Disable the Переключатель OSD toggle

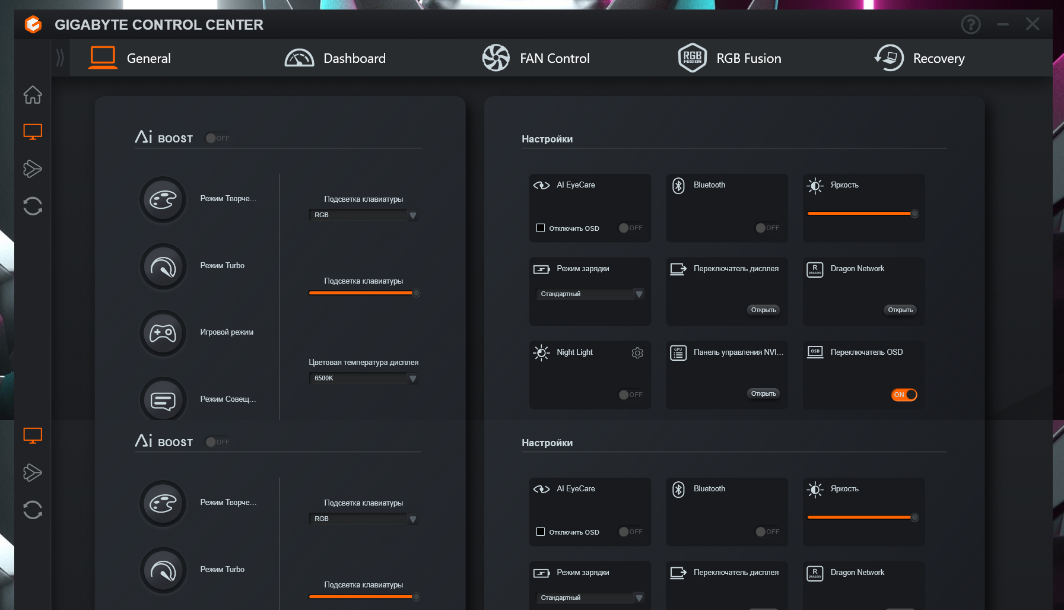[904, 395]
